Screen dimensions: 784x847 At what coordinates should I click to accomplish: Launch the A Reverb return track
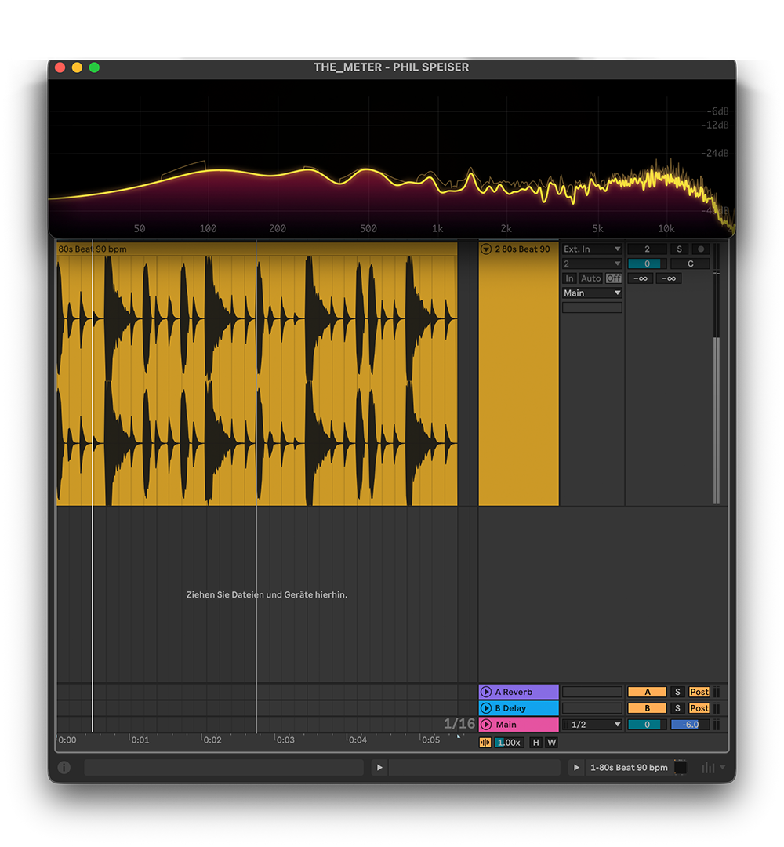(487, 692)
